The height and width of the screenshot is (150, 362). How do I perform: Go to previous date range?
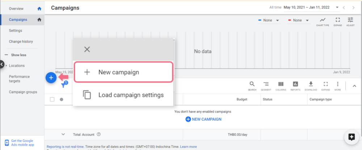coord(344,8)
